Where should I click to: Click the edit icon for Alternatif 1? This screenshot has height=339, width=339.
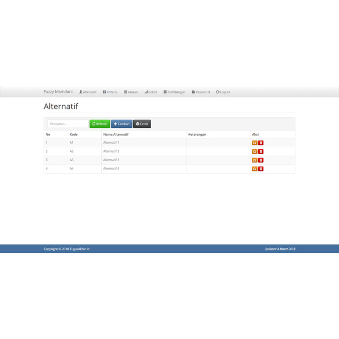(x=254, y=143)
